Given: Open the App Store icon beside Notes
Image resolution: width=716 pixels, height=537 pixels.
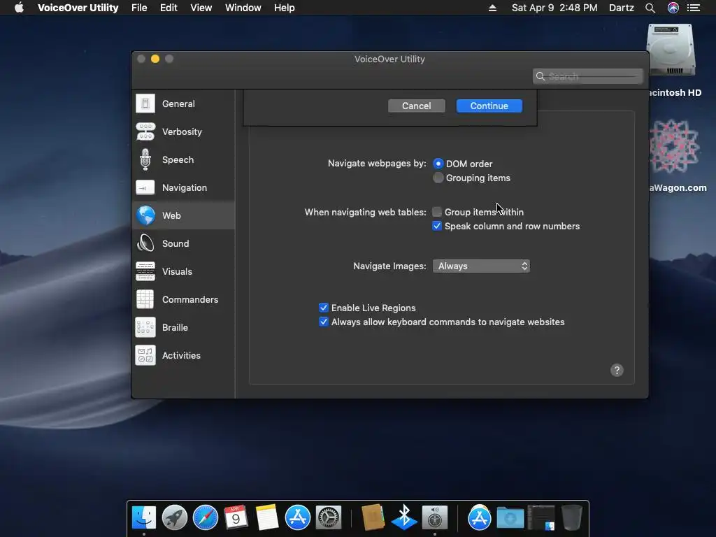Looking at the screenshot, I should (x=298, y=518).
